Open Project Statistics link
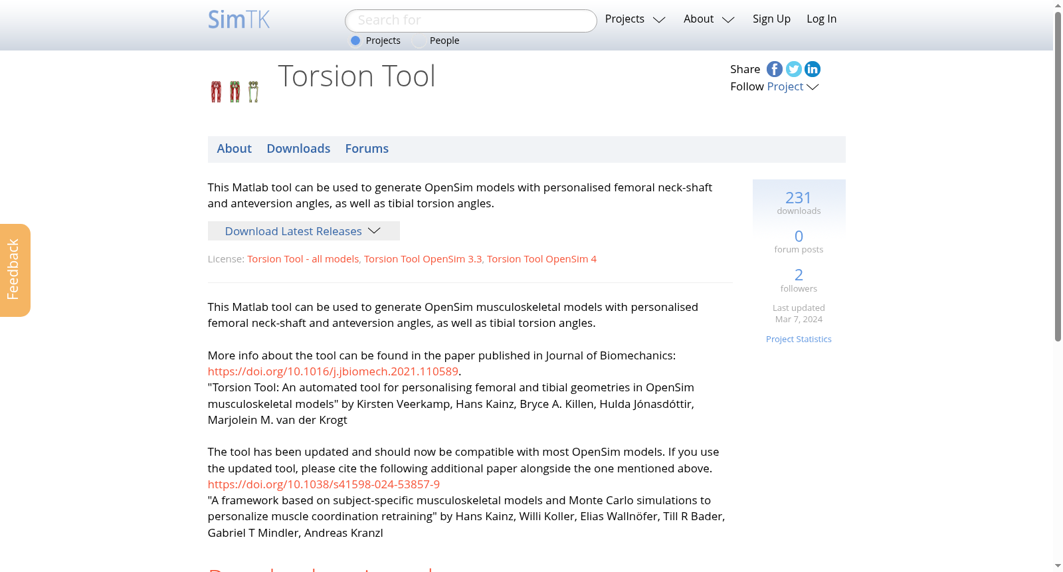 point(799,339)
